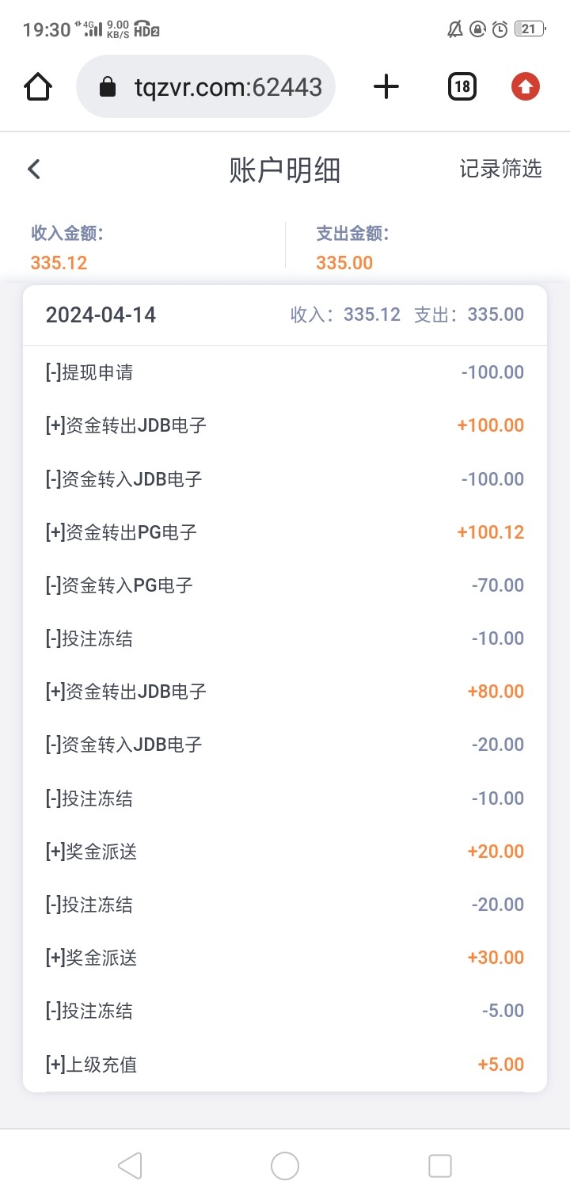Viewport: 570px width, 1204px height.
Task: Select the 上级充值 +5.00 record
Action: click(285, 1065)
